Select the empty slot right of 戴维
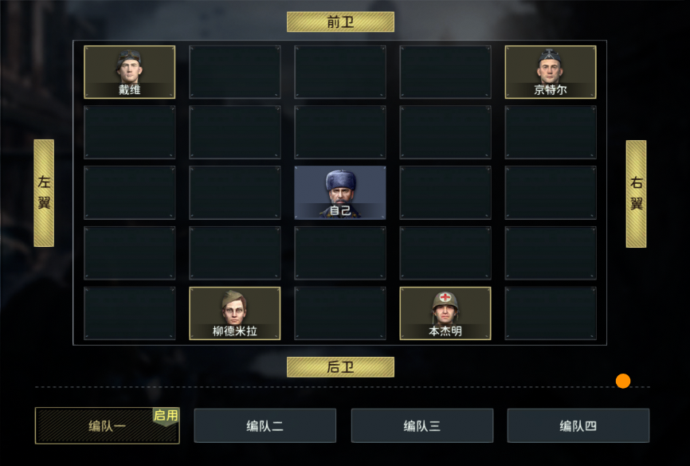This screenshot has width=690, height=466. [234, 72]
